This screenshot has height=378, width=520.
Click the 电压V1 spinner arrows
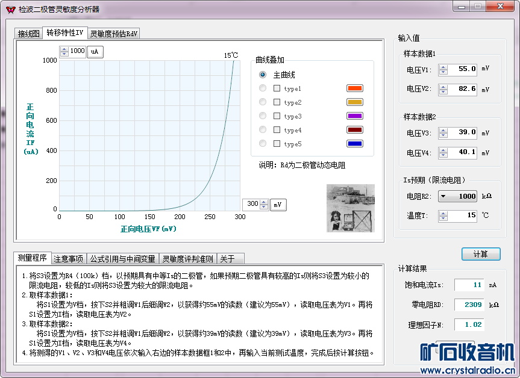click(x=443, y=70)
